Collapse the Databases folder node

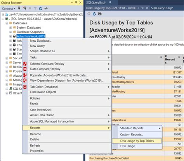(x=7, y=23)
